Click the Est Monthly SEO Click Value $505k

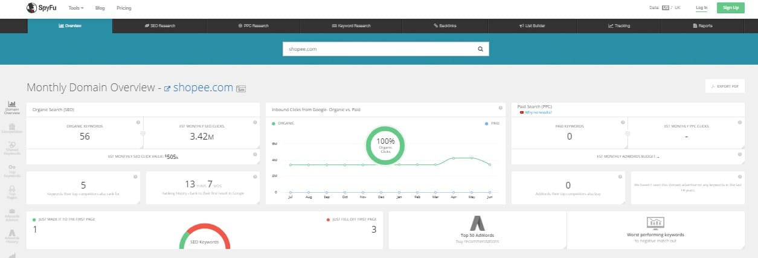[143, 156]
